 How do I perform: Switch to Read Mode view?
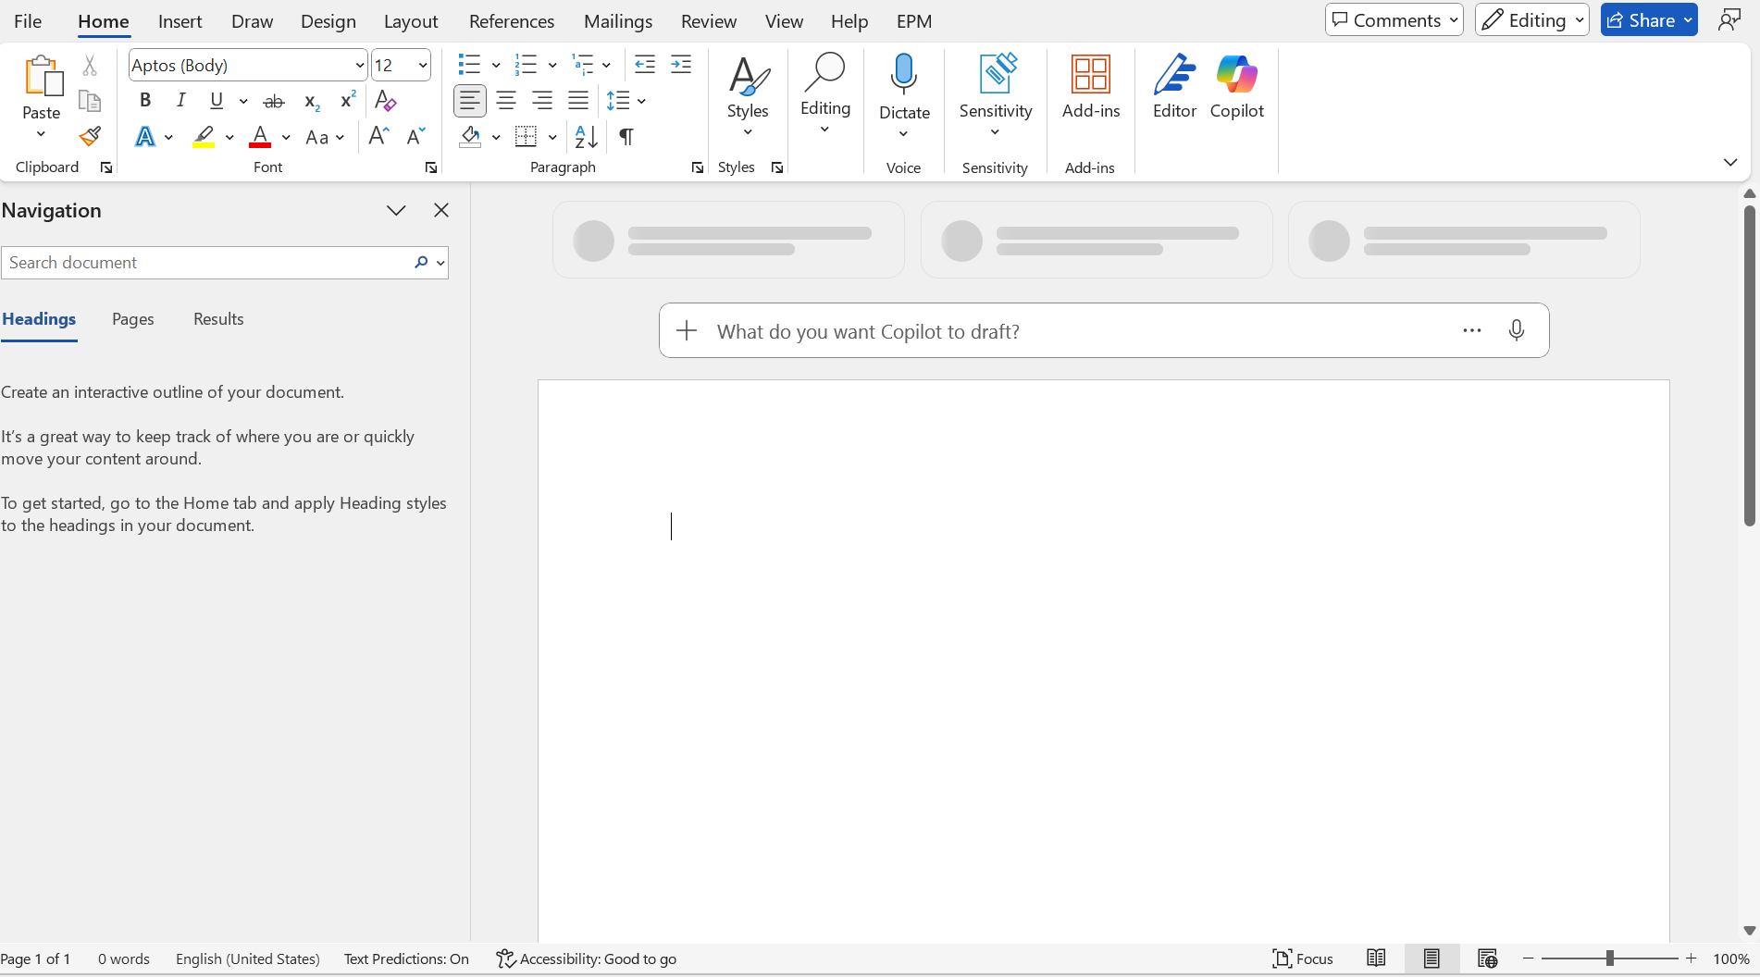1376,958
